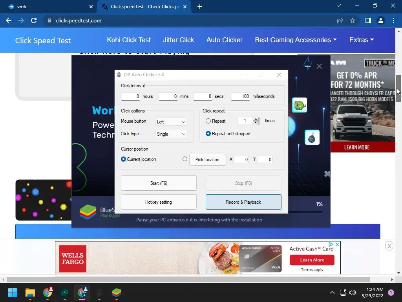Click the green dinosaur game icon
Viewport: 402px width, 302px height.
pos(300,105)
